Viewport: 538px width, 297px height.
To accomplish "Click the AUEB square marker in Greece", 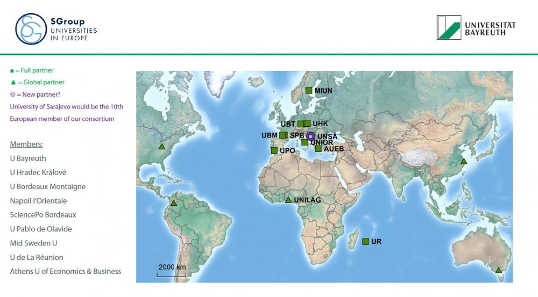I will [318, 149].
